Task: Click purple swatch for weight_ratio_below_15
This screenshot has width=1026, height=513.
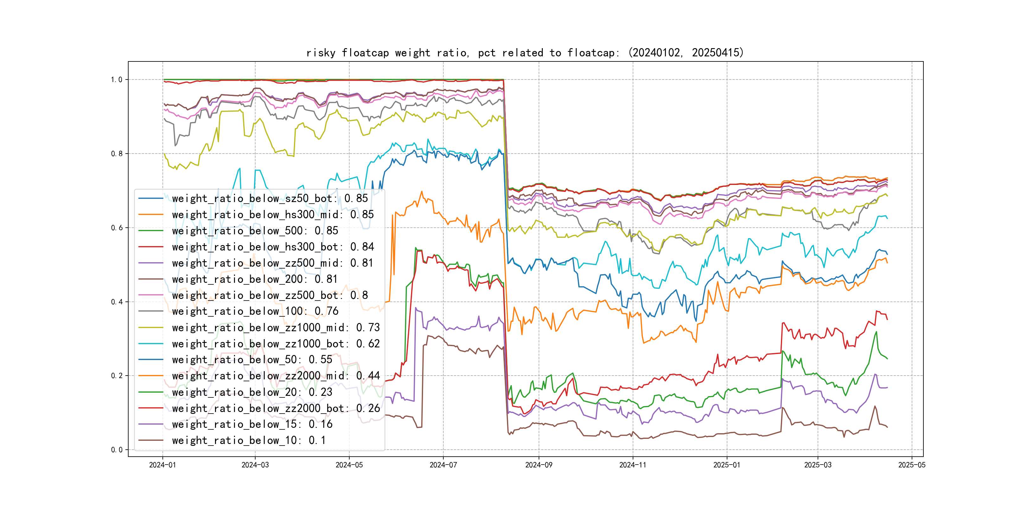Action: pyautogui.click(x=150, y=424)
